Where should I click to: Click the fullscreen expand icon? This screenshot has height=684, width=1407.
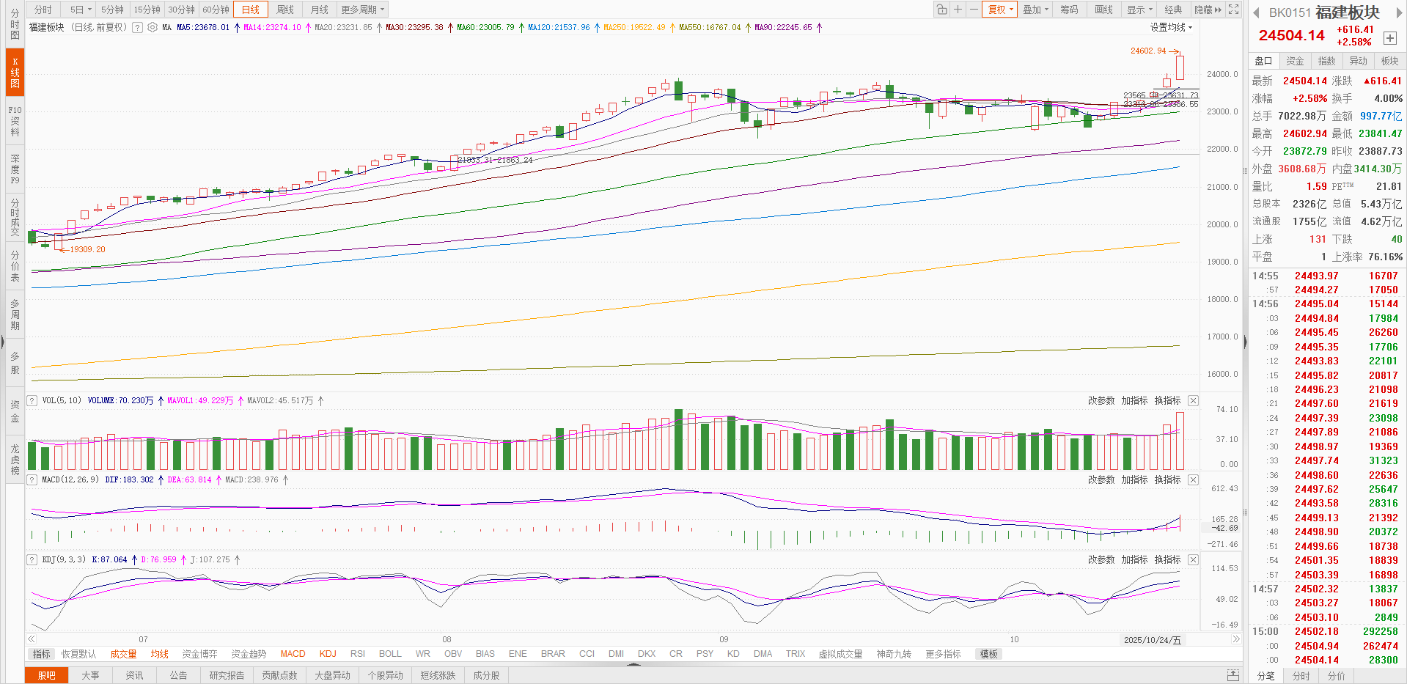(1234, 10)
